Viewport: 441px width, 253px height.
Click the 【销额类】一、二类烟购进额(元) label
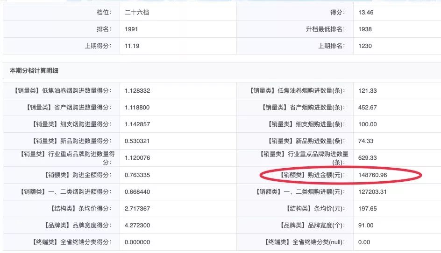[299, 192]
